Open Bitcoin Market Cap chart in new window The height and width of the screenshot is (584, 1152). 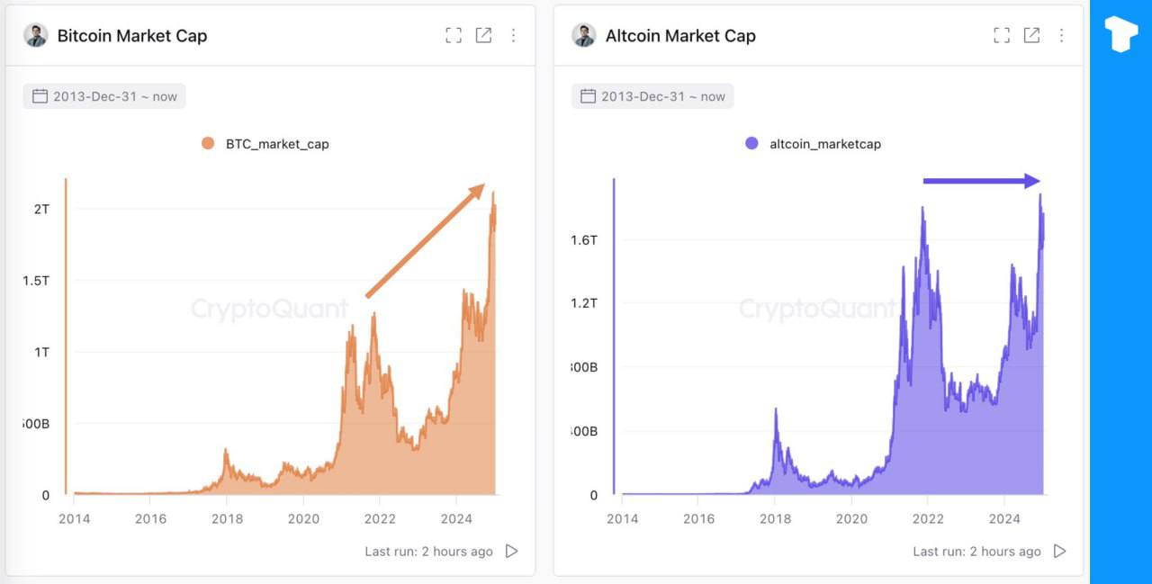(x=483, y=35)
